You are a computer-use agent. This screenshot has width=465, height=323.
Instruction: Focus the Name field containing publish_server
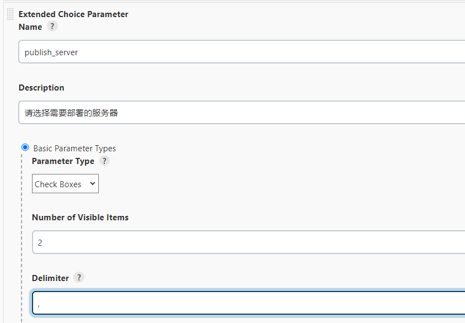pos(243,52)
